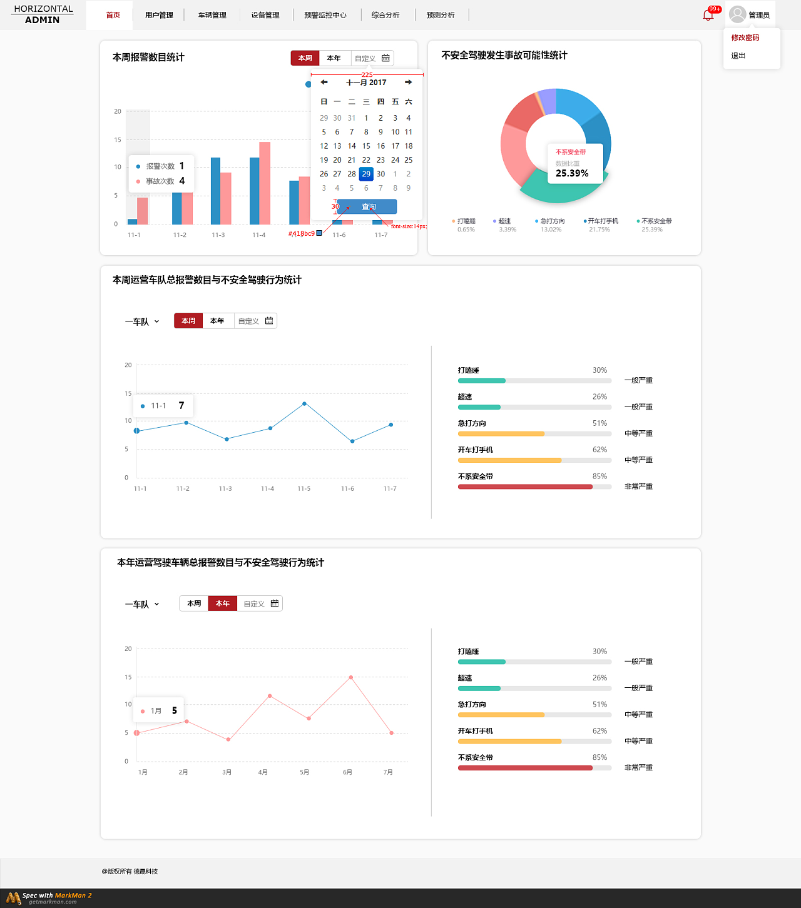This screenshot has height=908, width=801.
Task: Click the 十一月 2017 month header in the calendar
Action: [366, 83]
